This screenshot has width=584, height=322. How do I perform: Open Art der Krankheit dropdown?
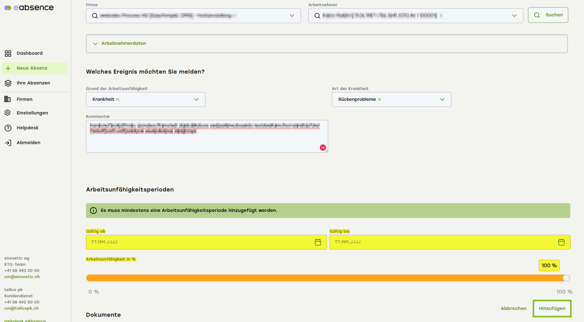(x=442, y=100)
